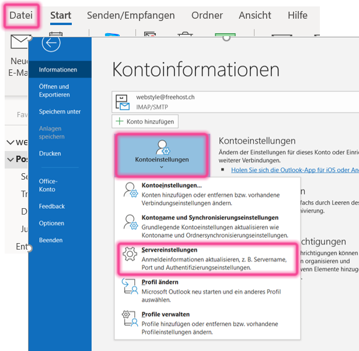359x351 pixels.
Task: Open the Outlook-App for iOS link
Action: [x=294, y=170]
